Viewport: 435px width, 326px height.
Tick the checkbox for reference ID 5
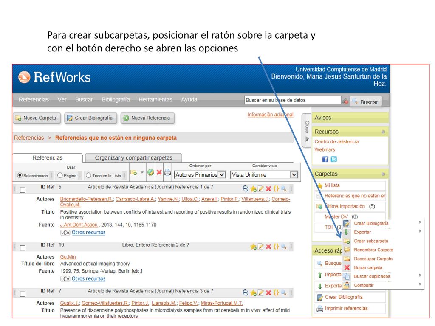[23, 190]
